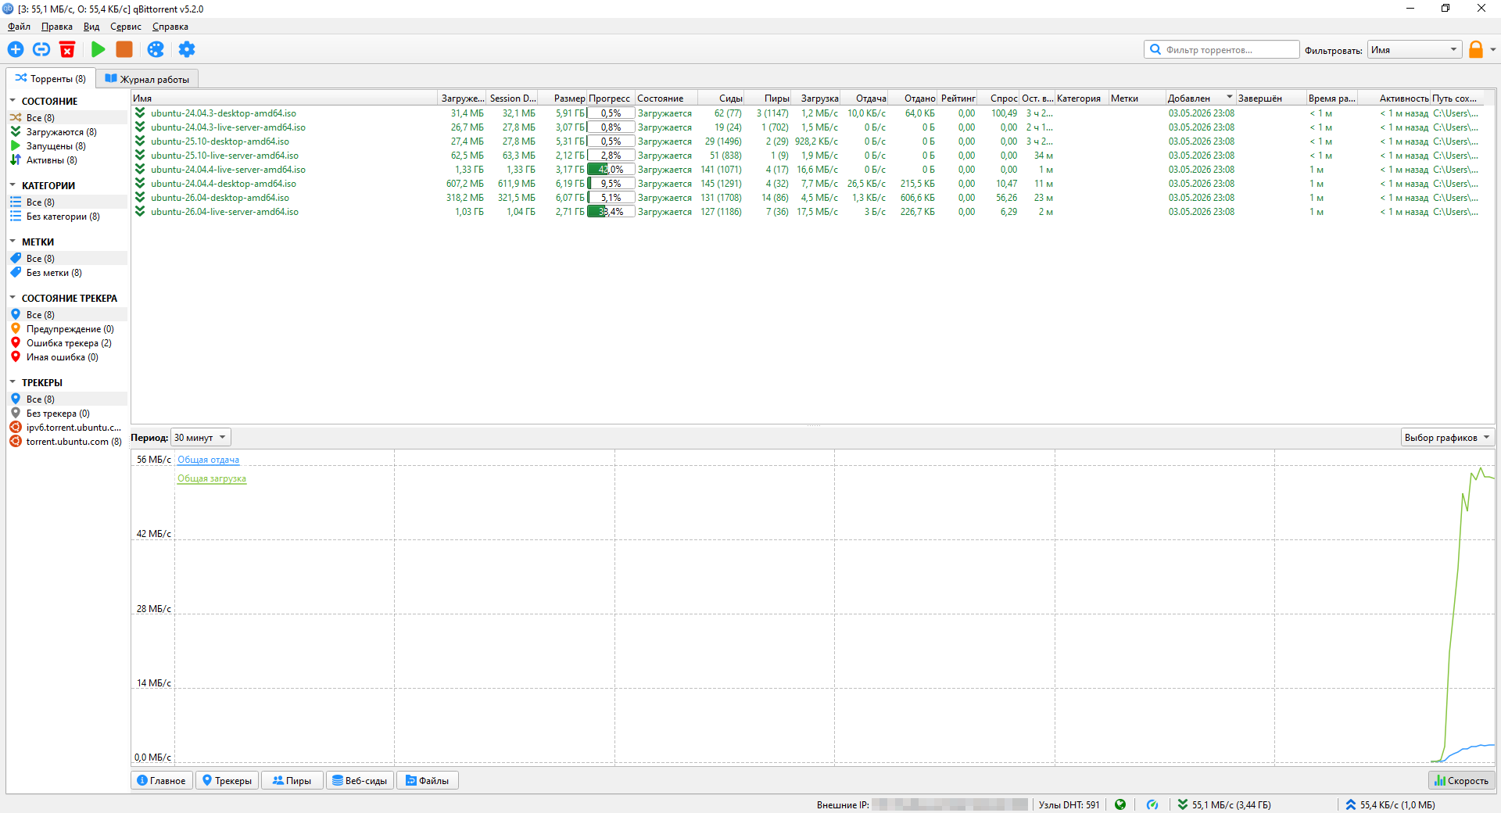The height and width of the screenshot is (813, 1501).
Task: Switch to the Торренты (8) tab
Action: 51,78
